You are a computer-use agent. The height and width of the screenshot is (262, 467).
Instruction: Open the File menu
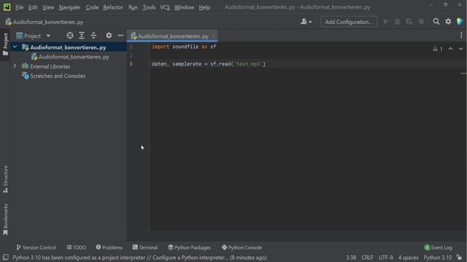click(x=20, y=7)
